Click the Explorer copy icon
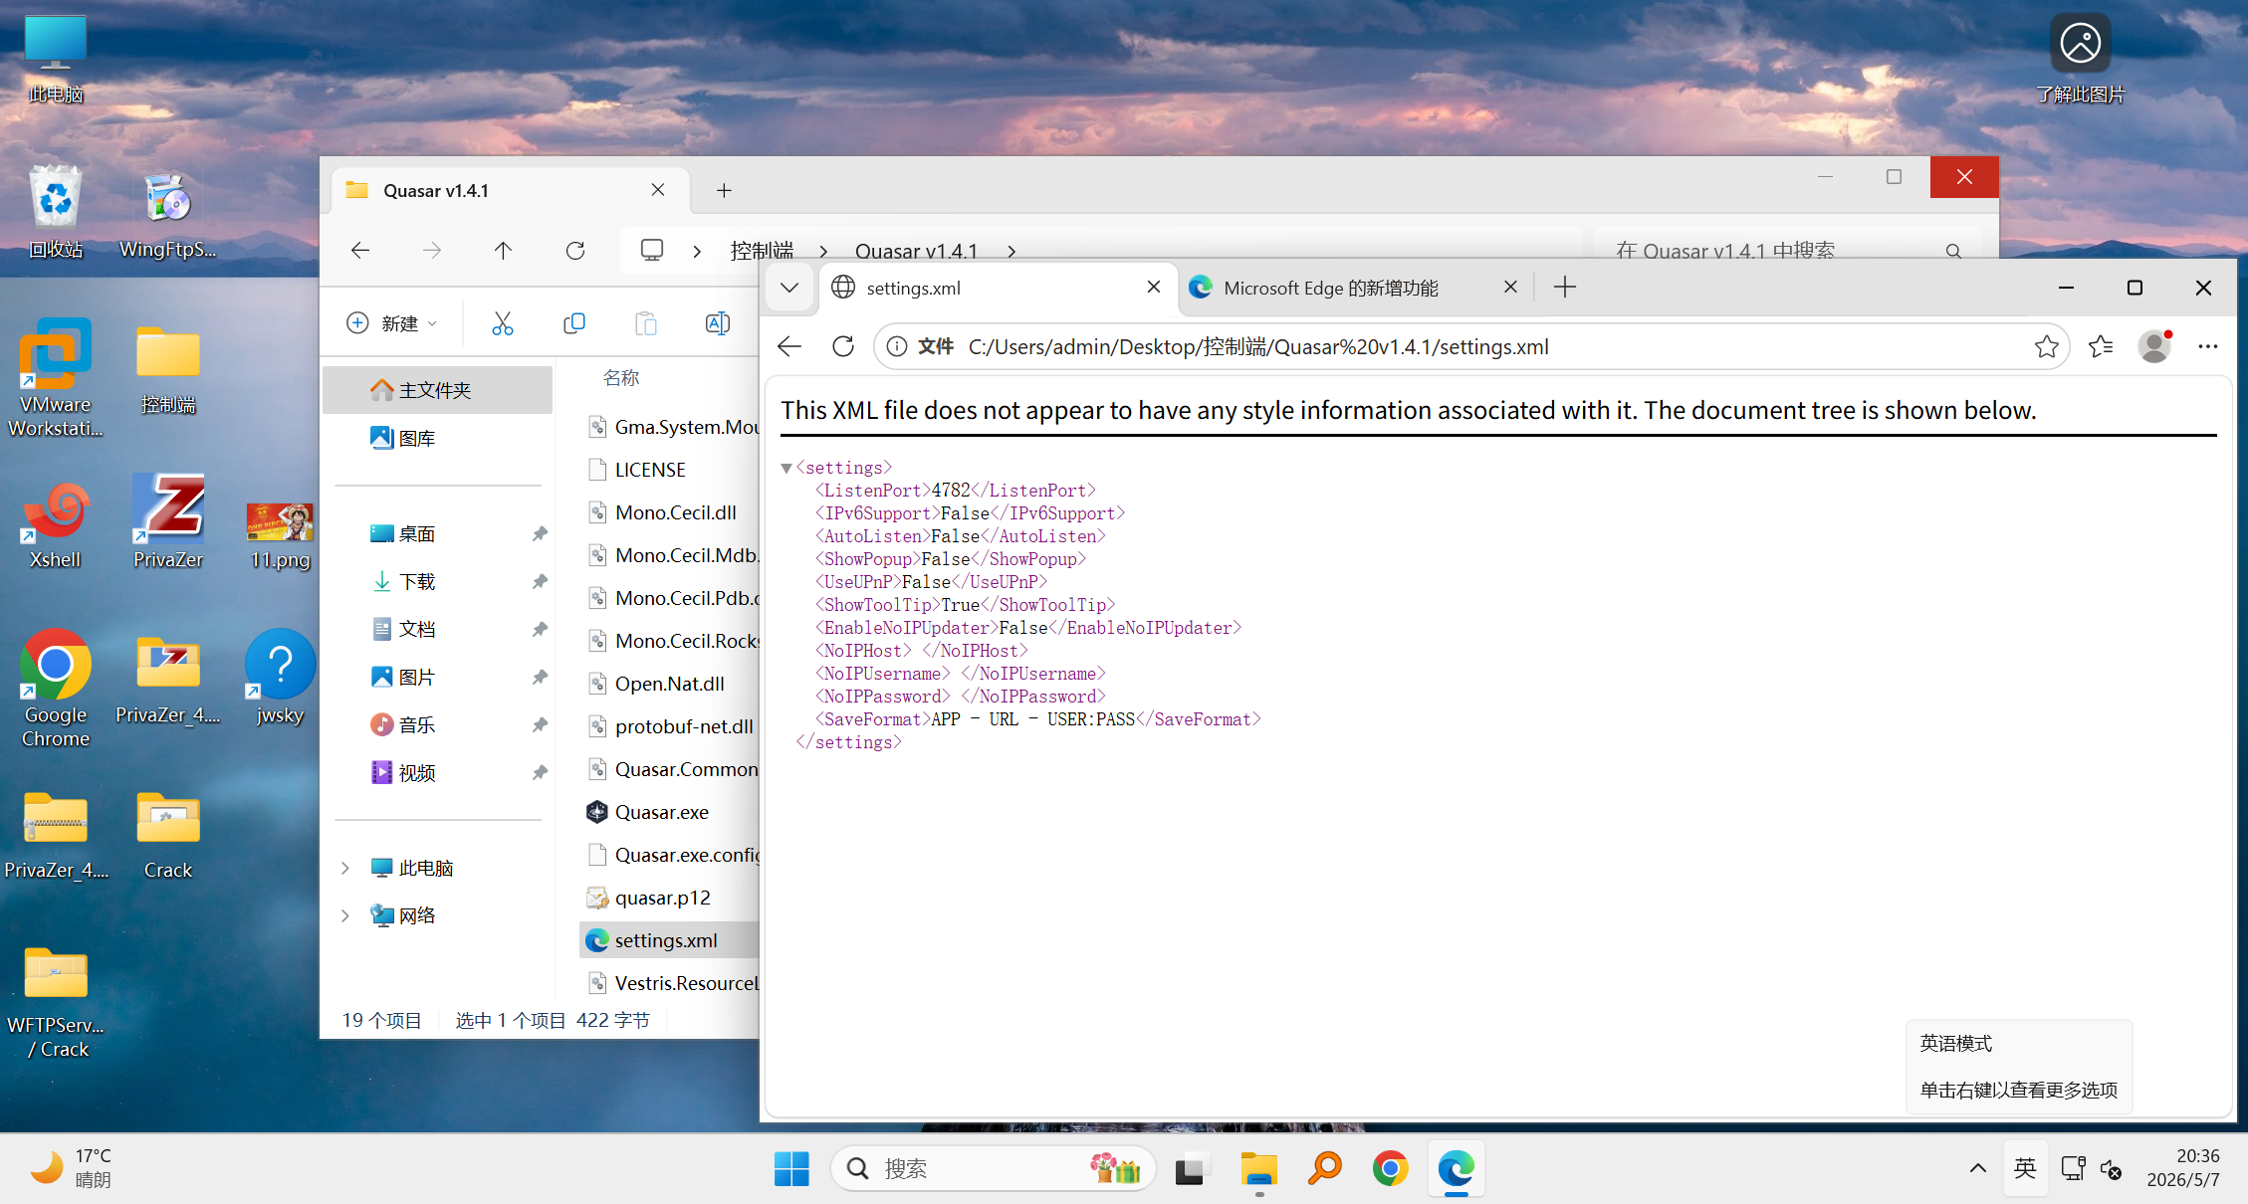Screen dimensions: 2248x1204 (574, 323)
